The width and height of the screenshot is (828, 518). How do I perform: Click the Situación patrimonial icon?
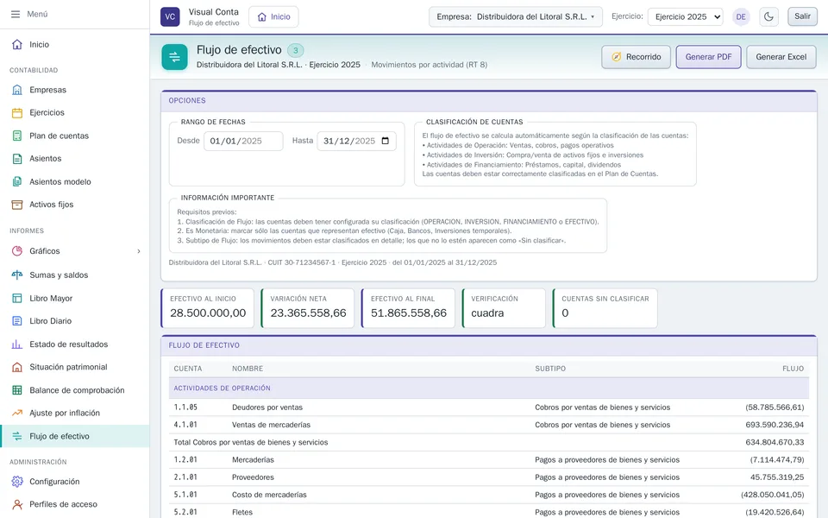coord(17,367)
